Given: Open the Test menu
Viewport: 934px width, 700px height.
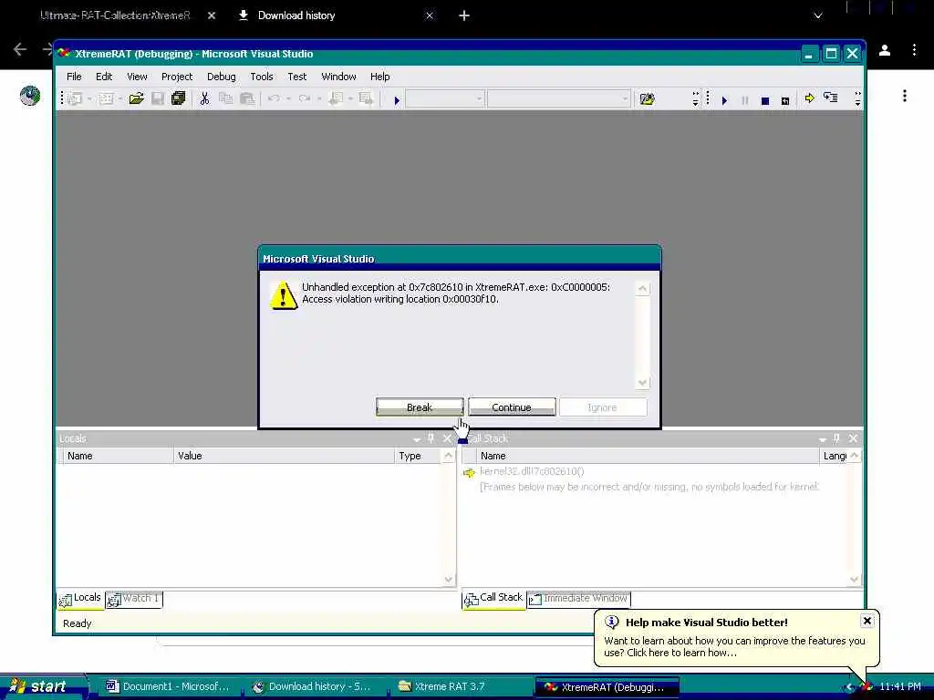Looking at the screenshot, I should (x=296, y=77).
